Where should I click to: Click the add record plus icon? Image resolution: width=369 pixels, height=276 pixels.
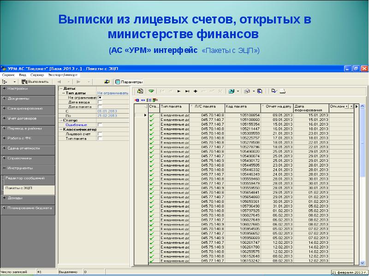(x=195, y=91)
